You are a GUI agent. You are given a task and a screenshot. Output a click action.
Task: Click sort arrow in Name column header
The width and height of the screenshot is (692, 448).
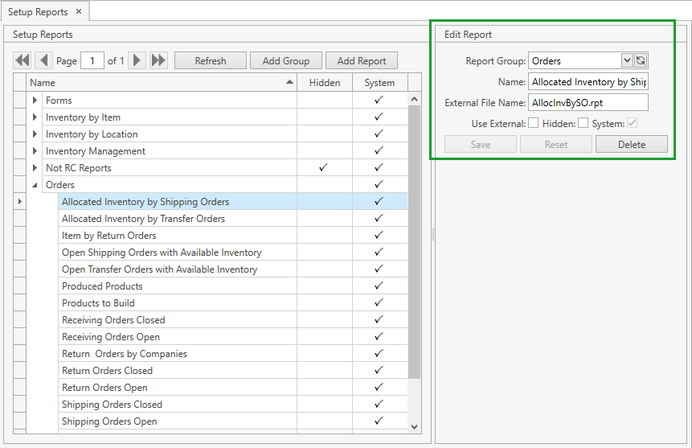289,82
